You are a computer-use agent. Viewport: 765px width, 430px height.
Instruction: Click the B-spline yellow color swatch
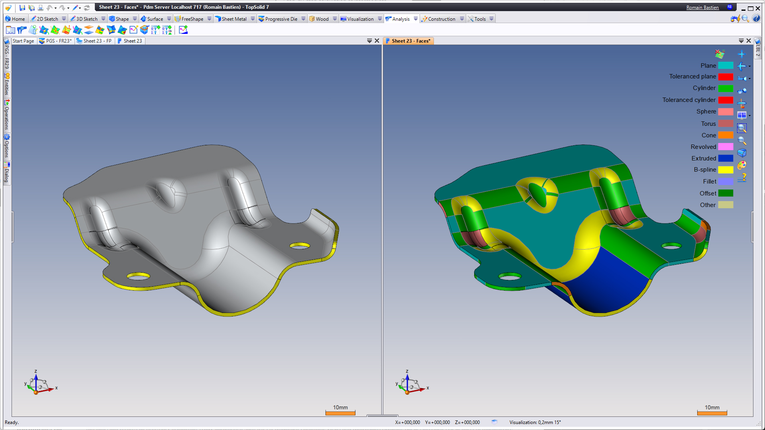pyautogui.click(x=726, y=170)
